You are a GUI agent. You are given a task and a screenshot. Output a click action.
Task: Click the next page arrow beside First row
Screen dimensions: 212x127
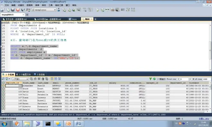(x=190, y=79)
